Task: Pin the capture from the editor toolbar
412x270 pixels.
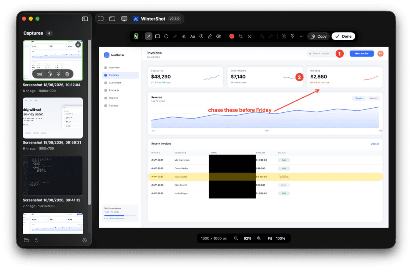Action: pos(292,36)
